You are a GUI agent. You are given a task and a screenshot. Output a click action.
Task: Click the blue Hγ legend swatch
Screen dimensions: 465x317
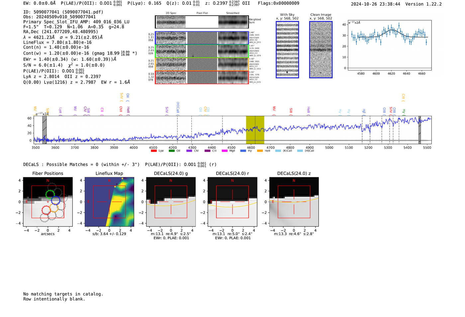click(243, 151)
